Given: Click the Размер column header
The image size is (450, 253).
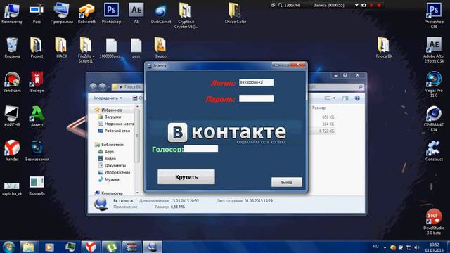Looking at the screenshot, I should (319, 108).
